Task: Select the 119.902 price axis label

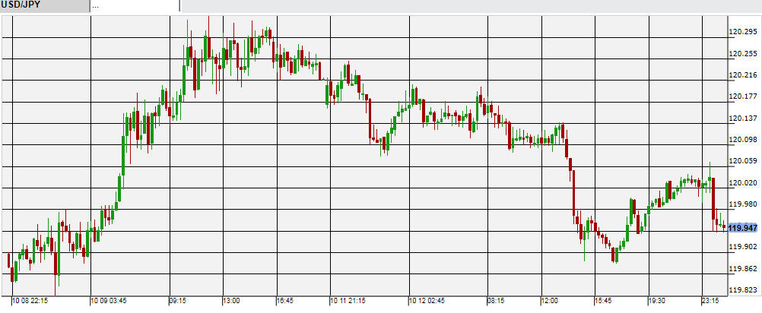Action: [743, 247]
